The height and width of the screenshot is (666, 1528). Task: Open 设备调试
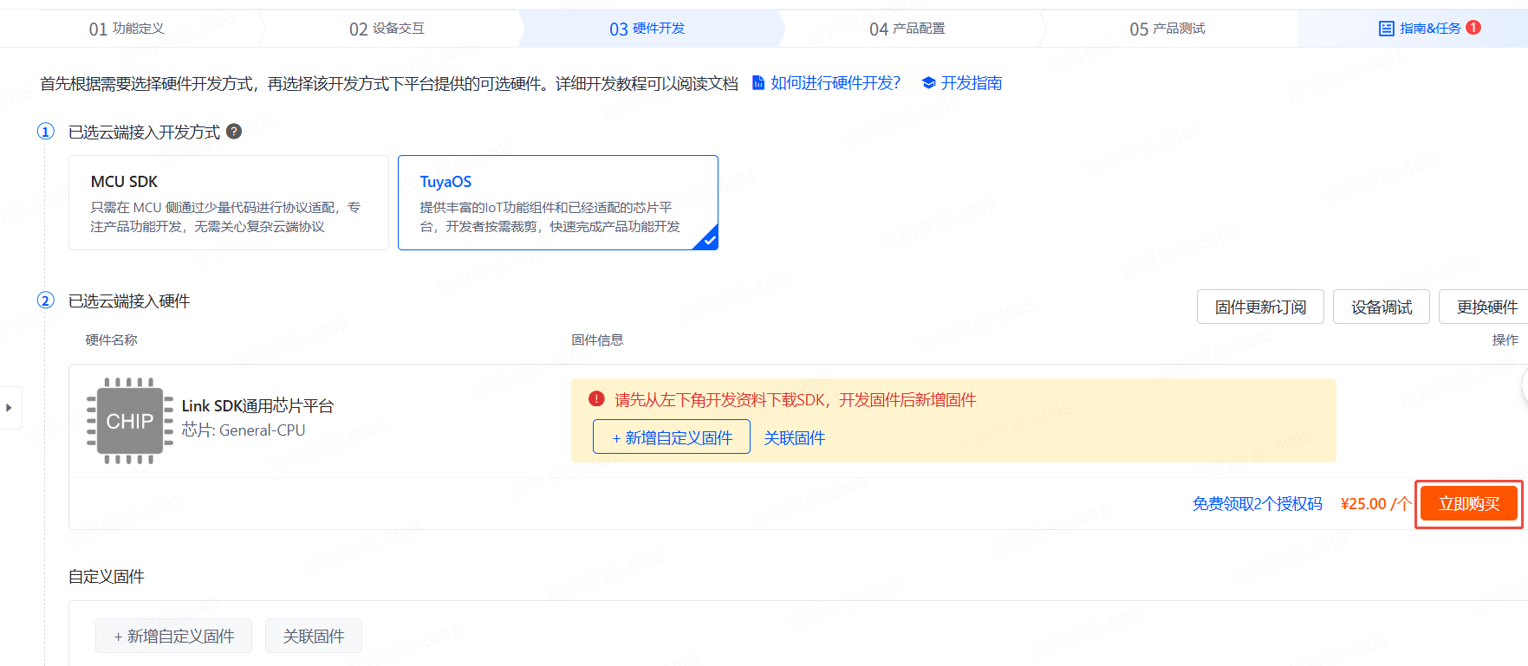[1382, 307]
